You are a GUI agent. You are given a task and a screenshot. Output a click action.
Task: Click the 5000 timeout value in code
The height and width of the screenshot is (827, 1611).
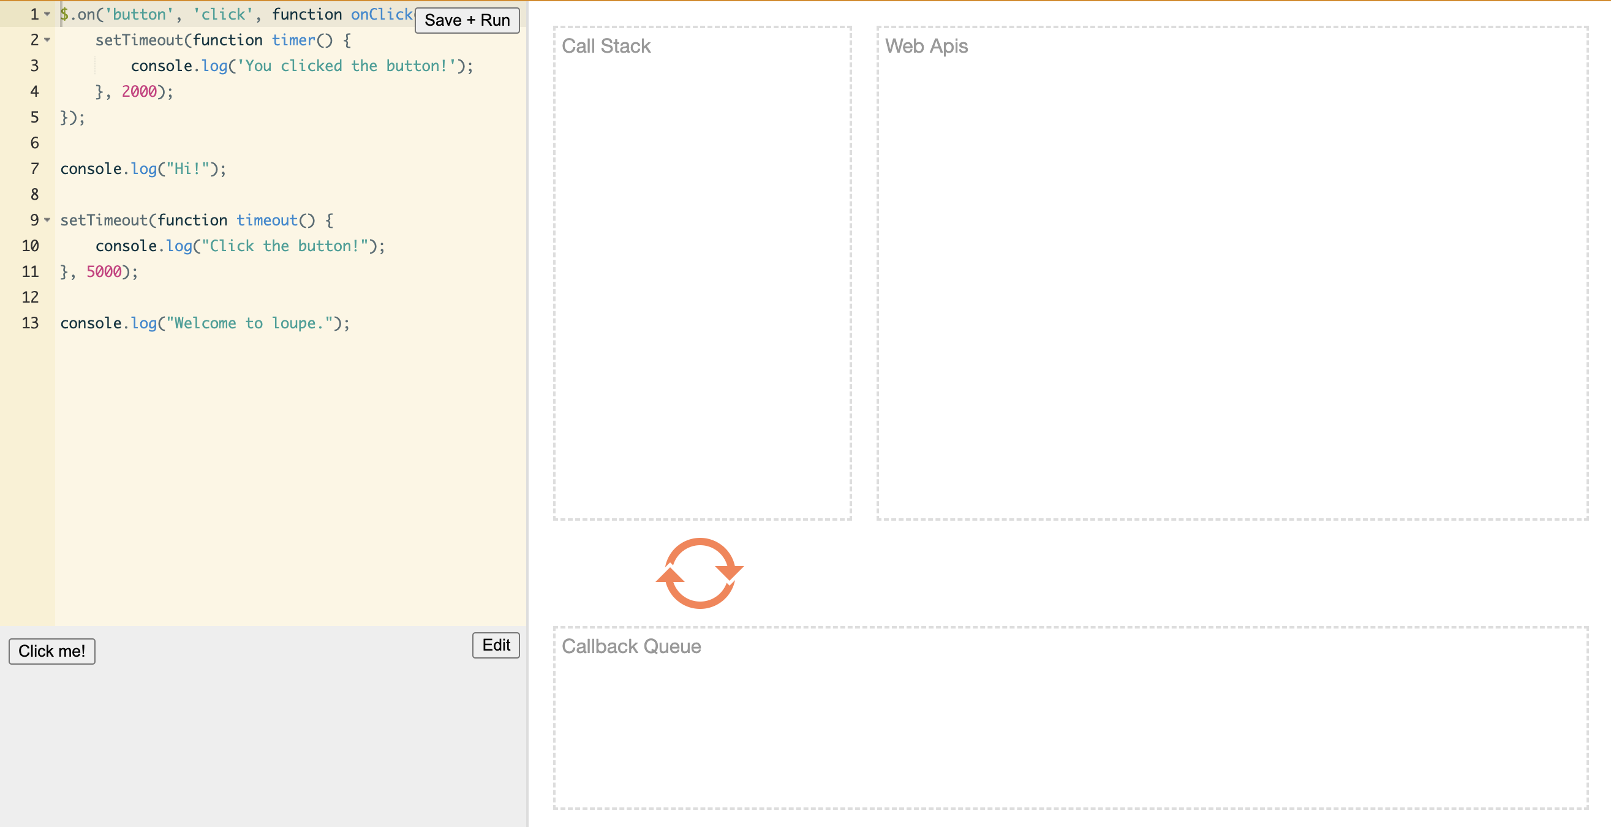(104, 271)
